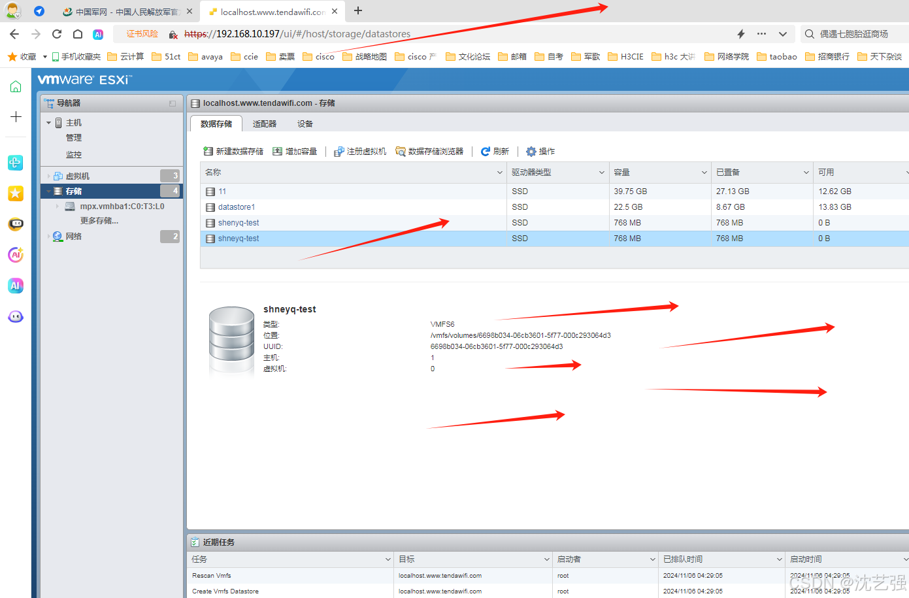This screenshot has height=598, width=909.
Task: Open the 驱动器类型 column dropdown arrow
Action: (602, 173)
